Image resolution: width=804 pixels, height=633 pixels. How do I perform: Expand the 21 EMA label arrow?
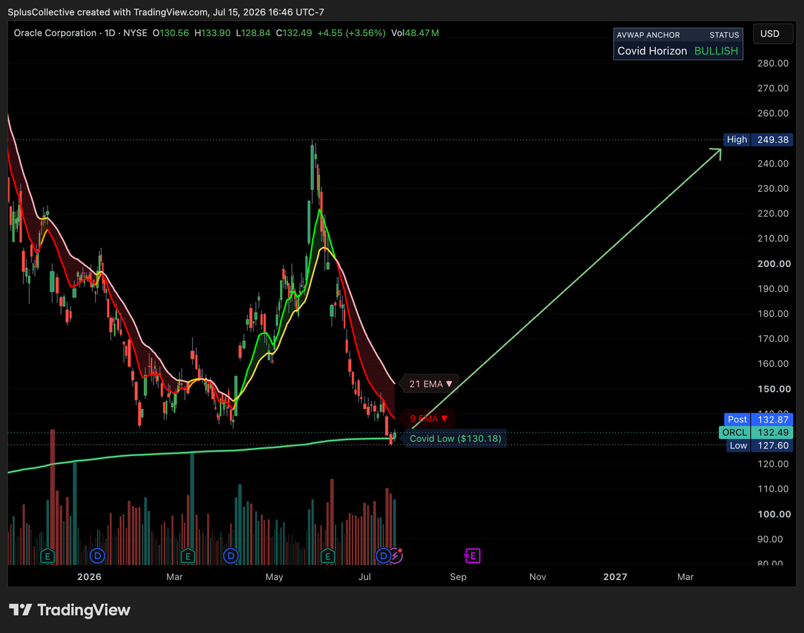click(449, 384)
